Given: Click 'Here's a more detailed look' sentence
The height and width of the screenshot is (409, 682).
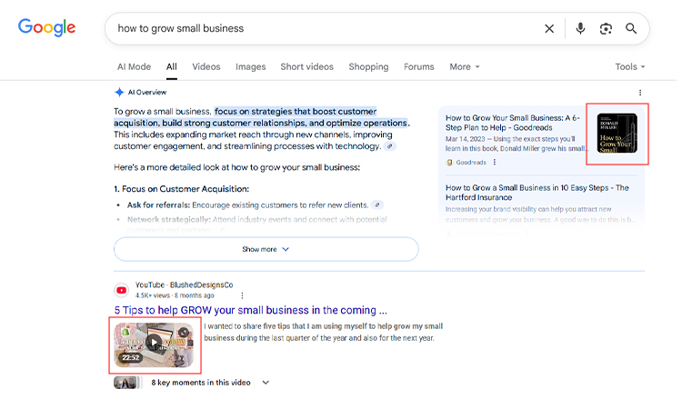Looking at the screenshot, I should pos(237,168).
